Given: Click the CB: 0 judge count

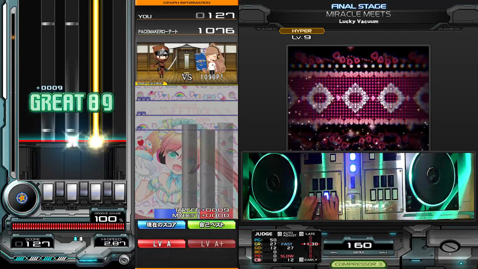Looking at the screenshot, I should click(x=265, y=260).
